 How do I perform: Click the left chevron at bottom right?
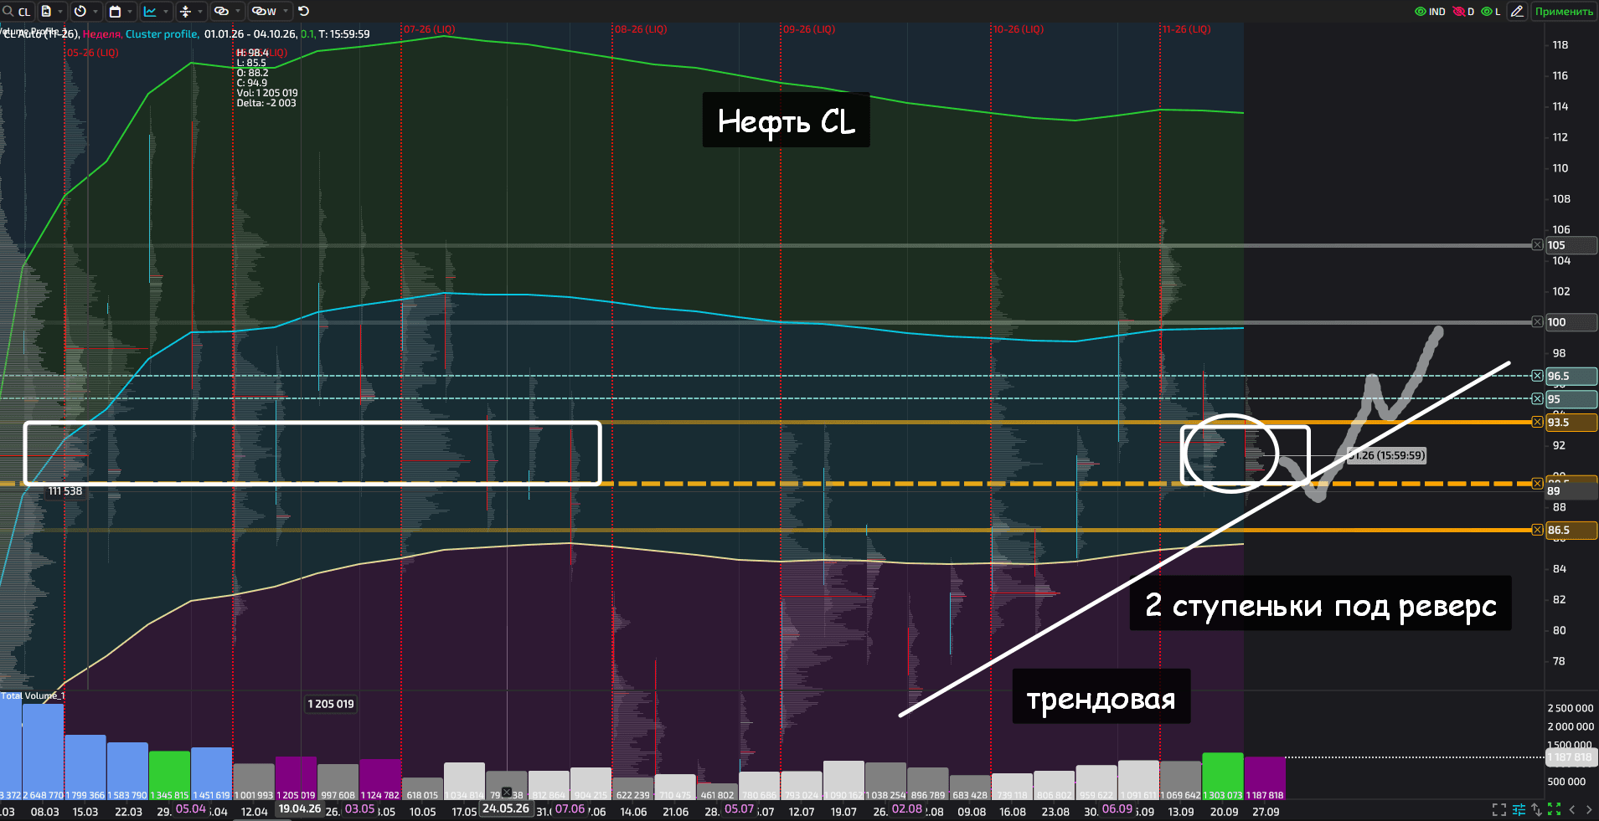coord(1572,809)
